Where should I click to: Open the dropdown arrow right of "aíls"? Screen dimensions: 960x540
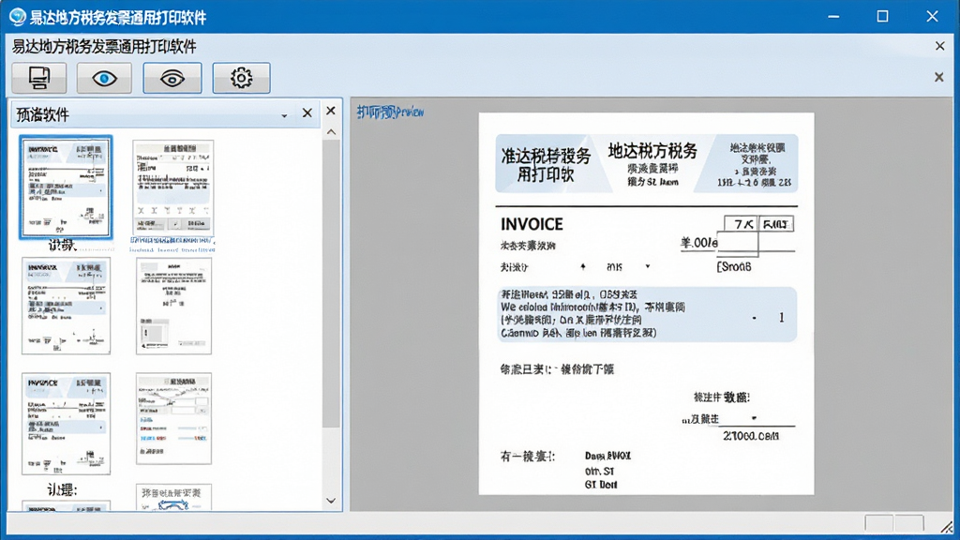tap(647, 267)
